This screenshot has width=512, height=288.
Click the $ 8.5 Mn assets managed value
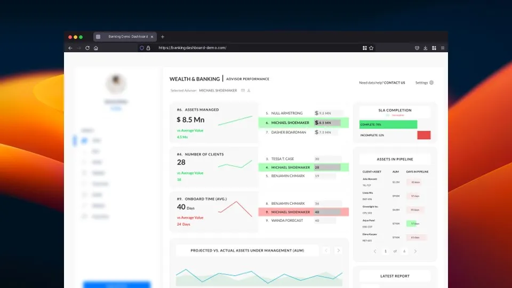[x=191, y=120]
